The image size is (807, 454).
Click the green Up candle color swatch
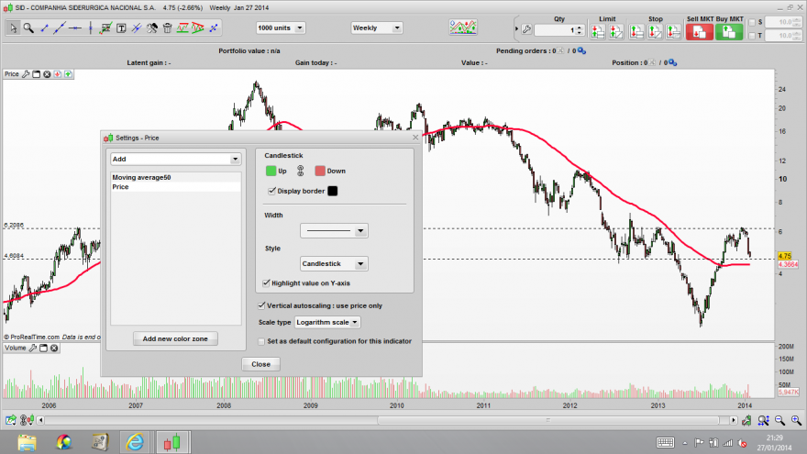pyautogui.click(x=271, y=171)
